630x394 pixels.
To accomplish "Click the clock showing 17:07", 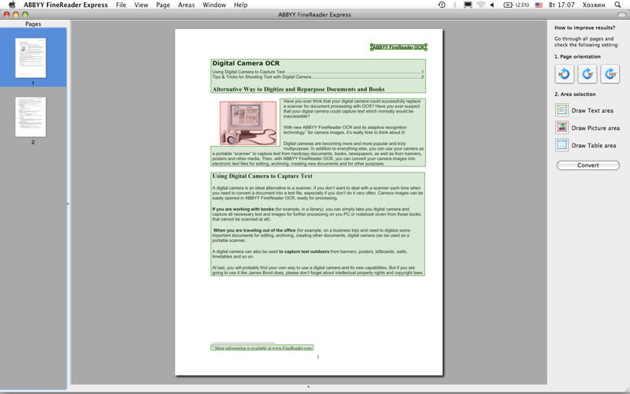I will [x=561, y=5].
